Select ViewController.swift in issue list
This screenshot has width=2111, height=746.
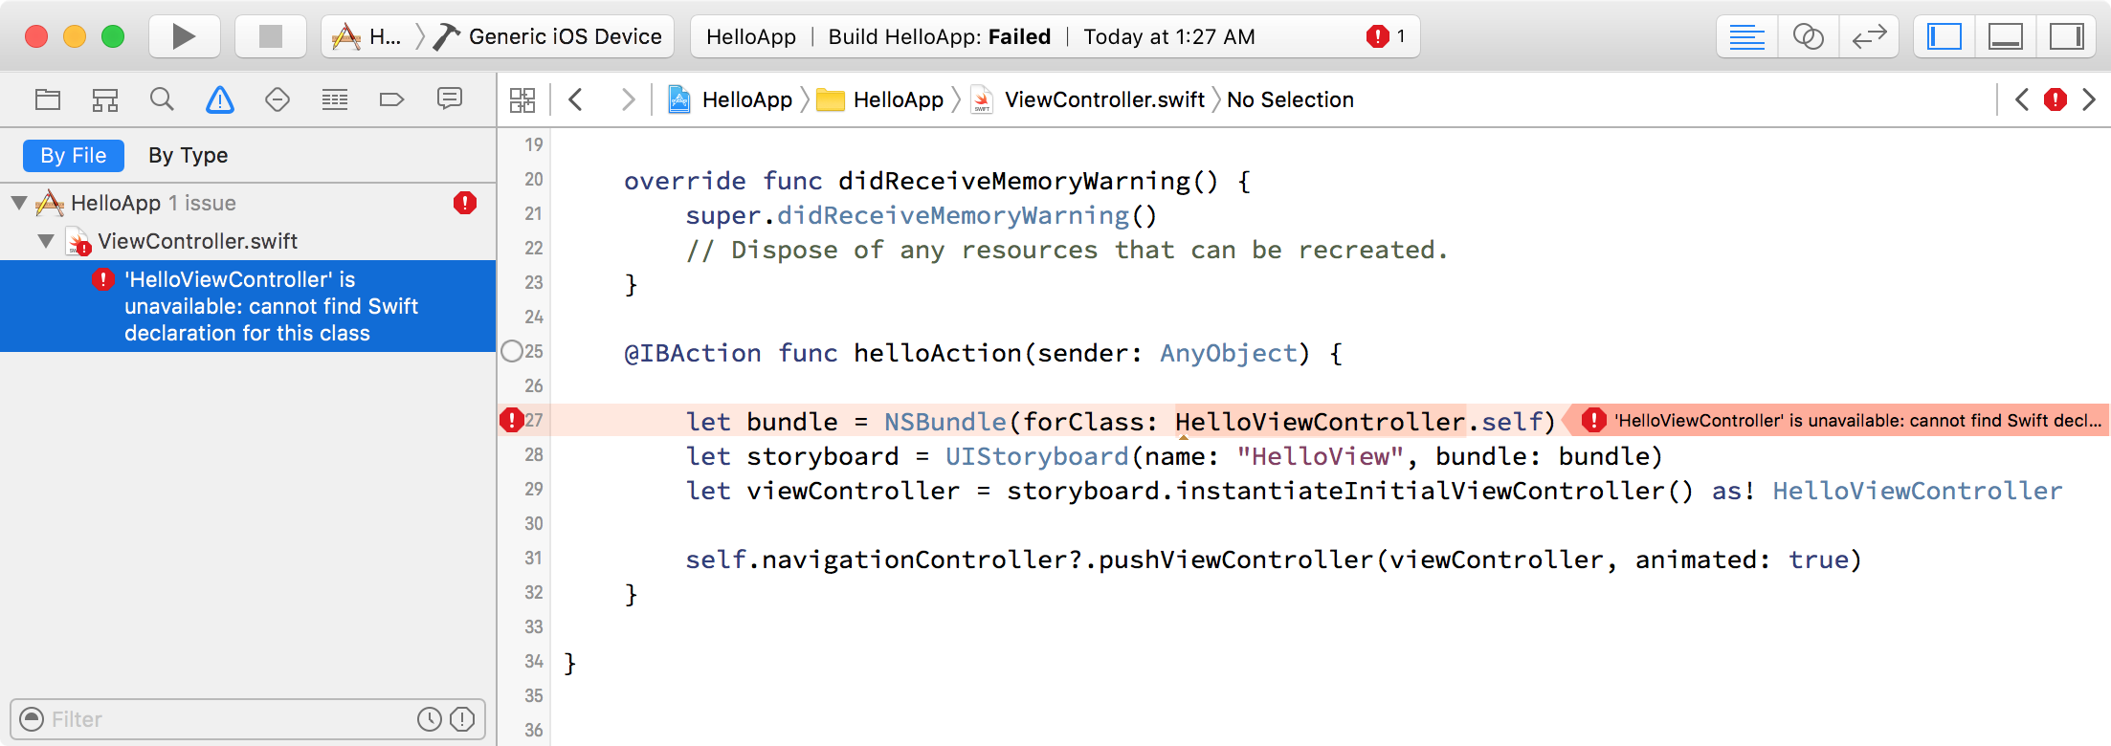197,241
